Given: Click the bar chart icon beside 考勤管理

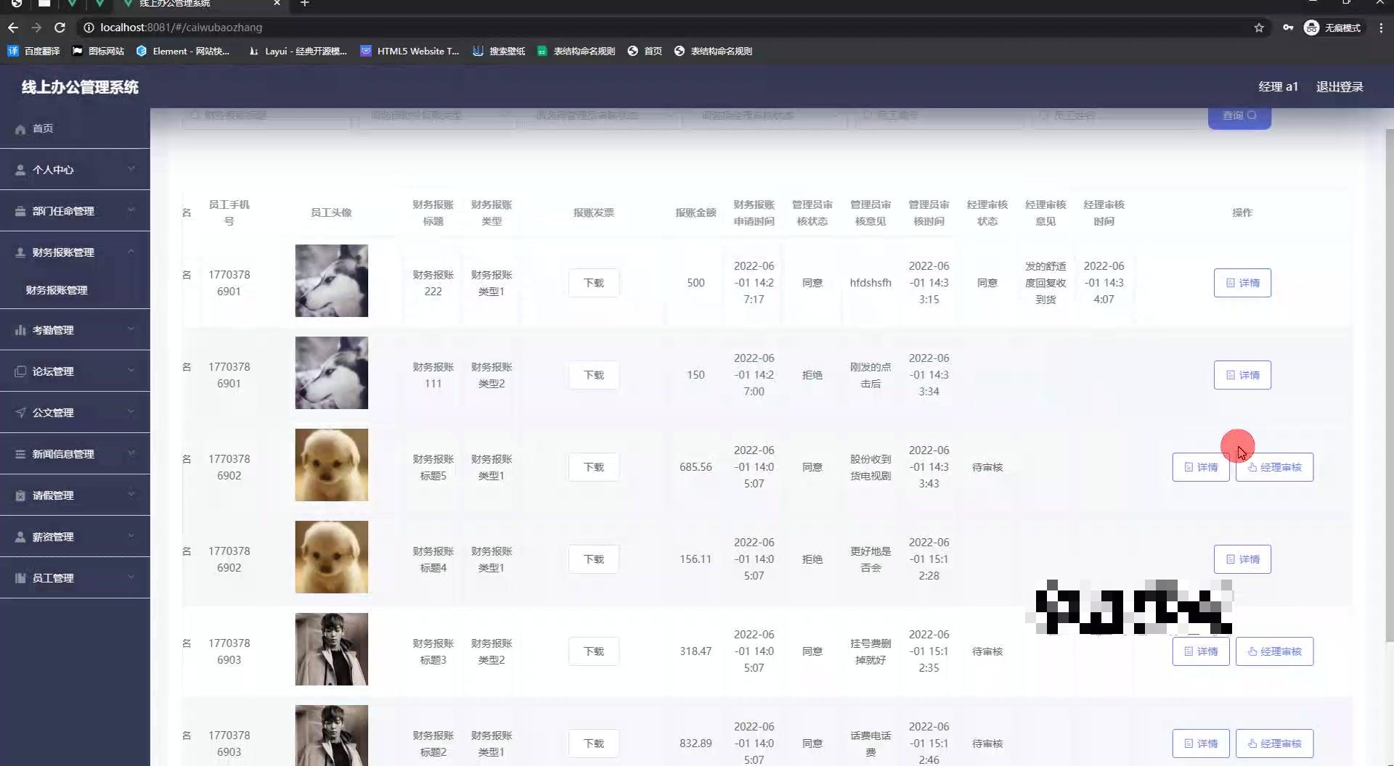Looking at the screenshot, I should pos(20,330).
